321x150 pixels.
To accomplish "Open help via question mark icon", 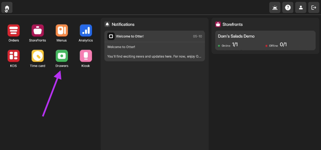I will (288, 7).
